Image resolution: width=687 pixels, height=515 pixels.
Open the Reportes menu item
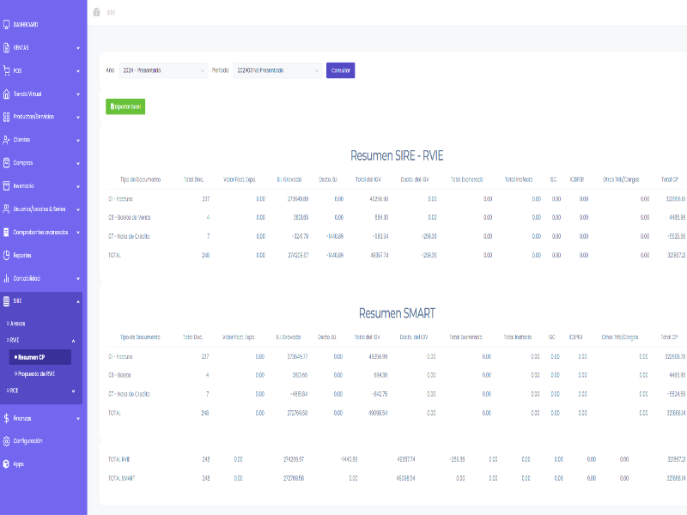pos(22,255)
